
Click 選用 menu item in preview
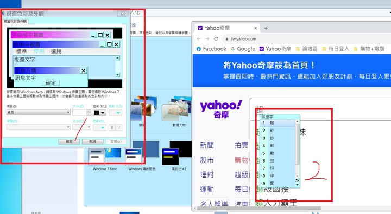coord(56,51)
